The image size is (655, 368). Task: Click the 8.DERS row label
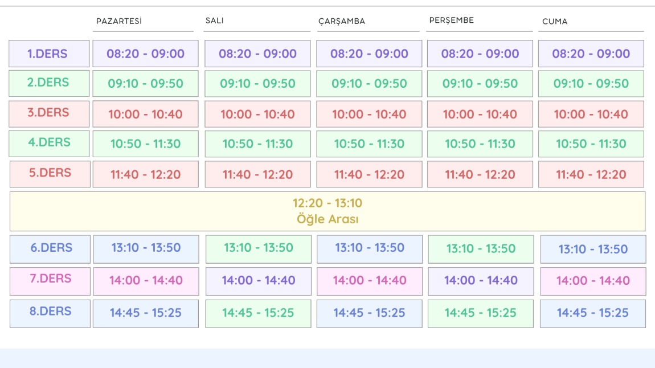pyautogui.click(x=50, y=313)
